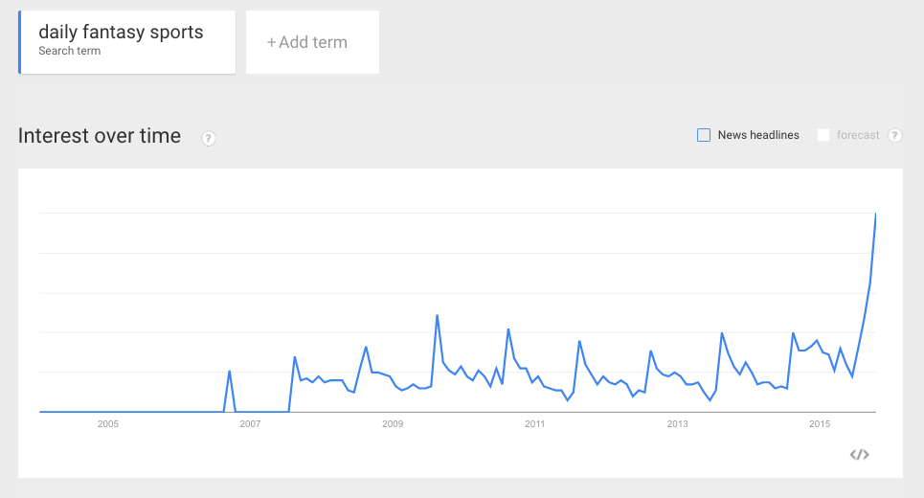Image resolution: width=924 pixels, height=498 pixels.
Task: Click the Add term button
Action: 312,42
